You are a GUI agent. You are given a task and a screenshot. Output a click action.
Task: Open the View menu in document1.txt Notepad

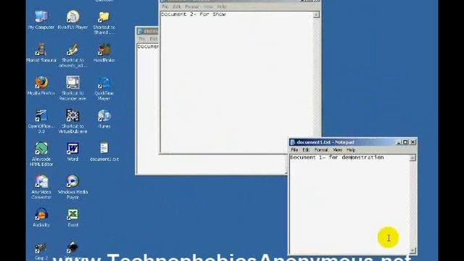[x=337, y=150]
